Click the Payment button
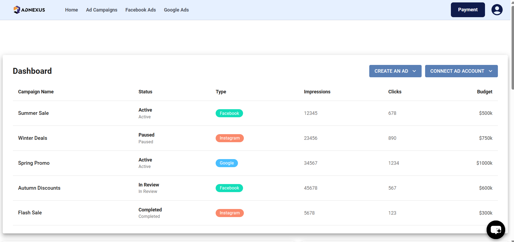Image resolution: width=514 pixels, height=242 pixels. point(468,10)
